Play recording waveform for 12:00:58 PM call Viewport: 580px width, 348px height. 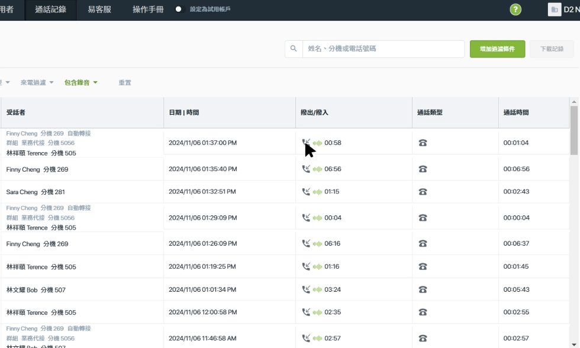(317, 312)
